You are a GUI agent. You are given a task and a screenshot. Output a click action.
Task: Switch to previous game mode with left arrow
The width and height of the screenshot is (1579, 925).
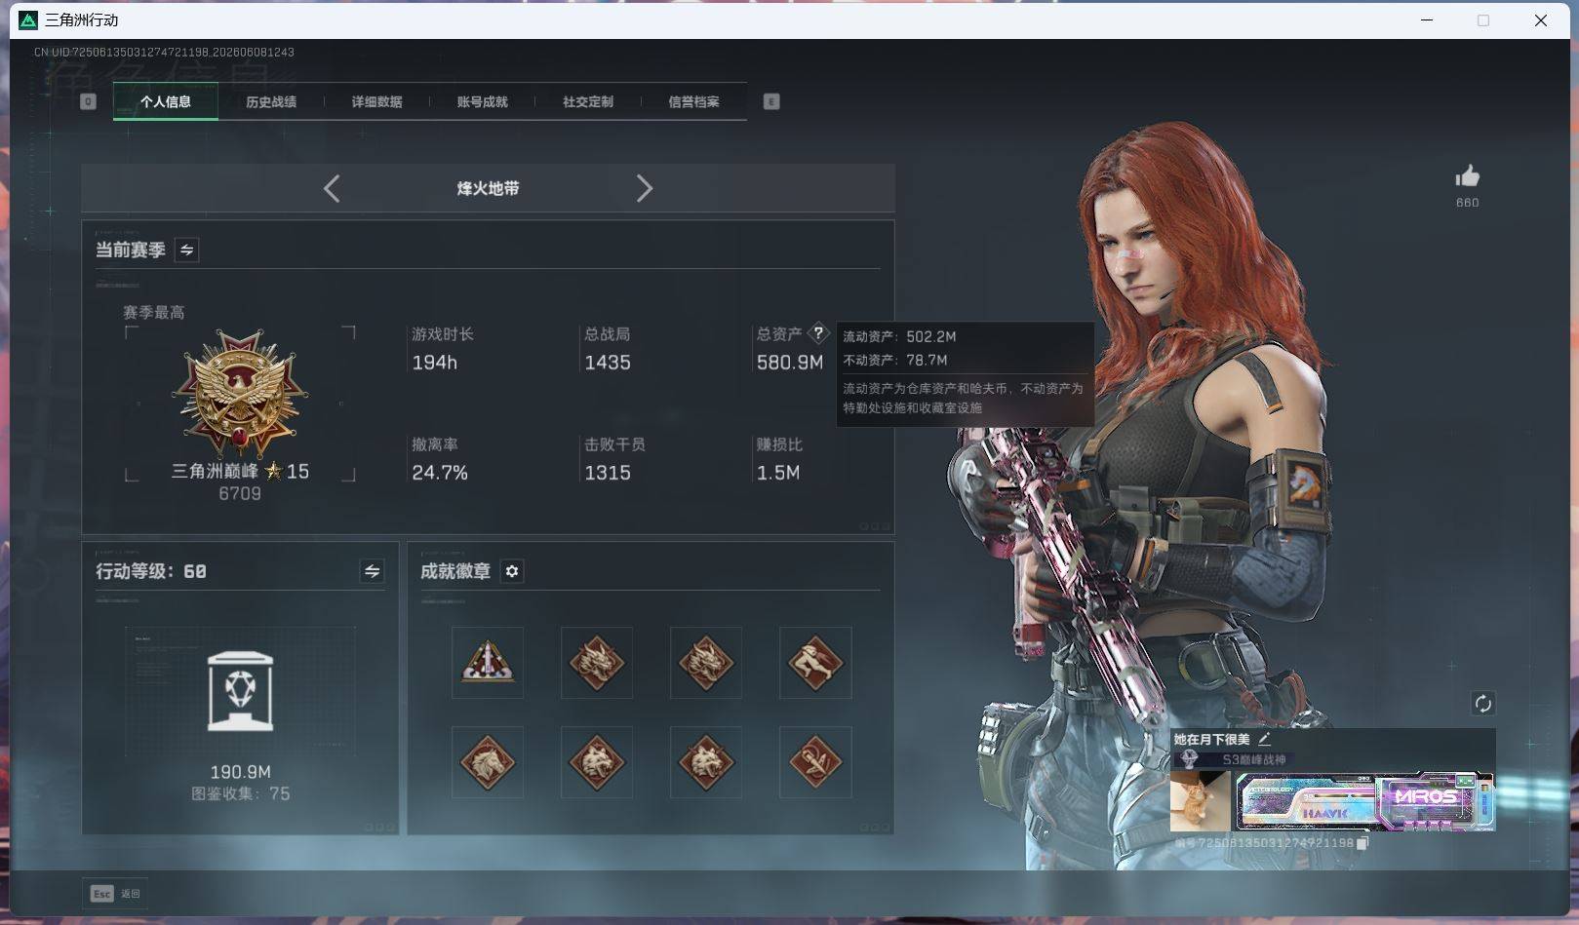click(332, 188)
